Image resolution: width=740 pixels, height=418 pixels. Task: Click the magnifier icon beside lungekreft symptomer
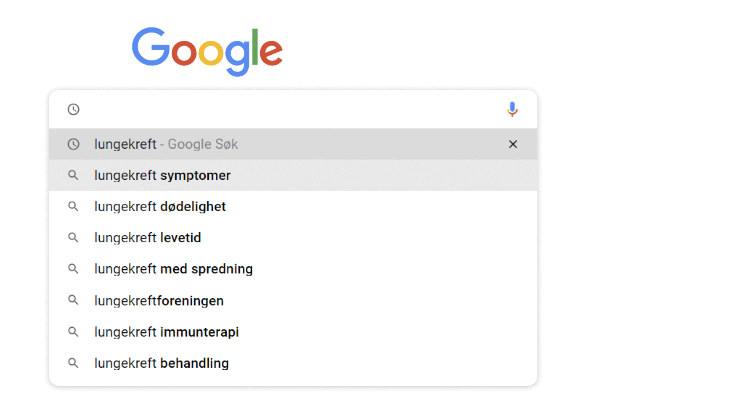coord(73,175)
